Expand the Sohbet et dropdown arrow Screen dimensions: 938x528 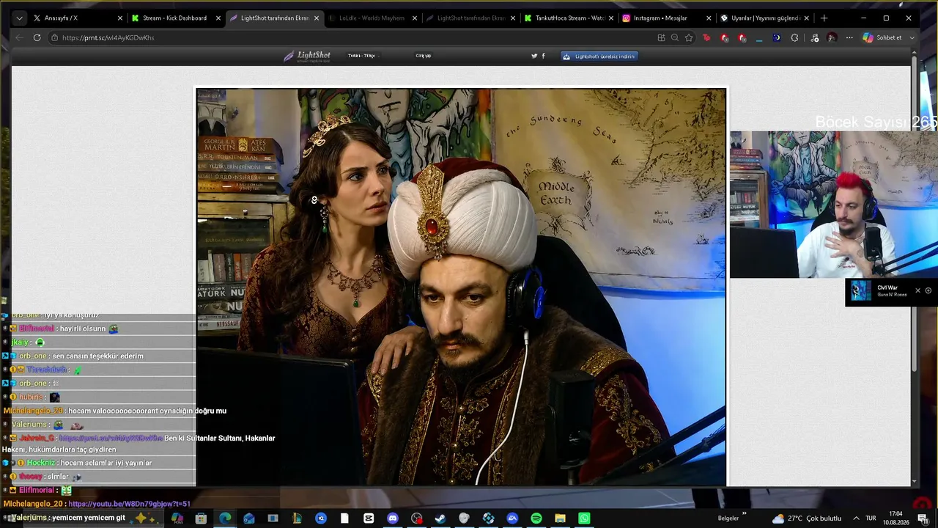(x=912, y=37)
